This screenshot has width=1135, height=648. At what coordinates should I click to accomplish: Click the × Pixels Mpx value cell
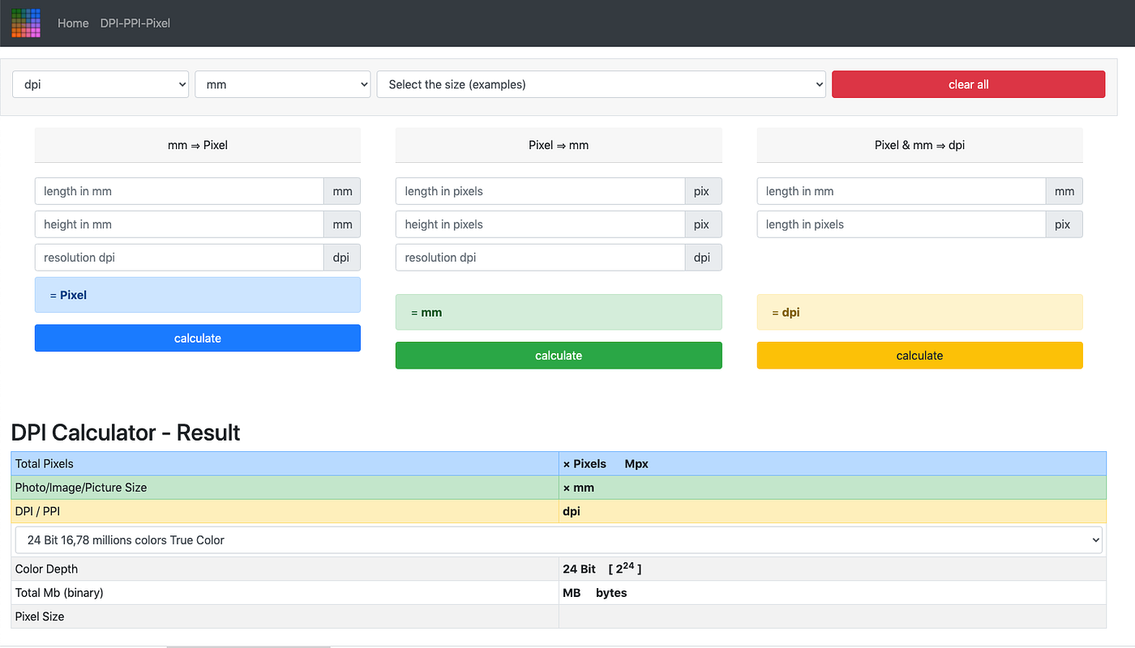point(833,464)
